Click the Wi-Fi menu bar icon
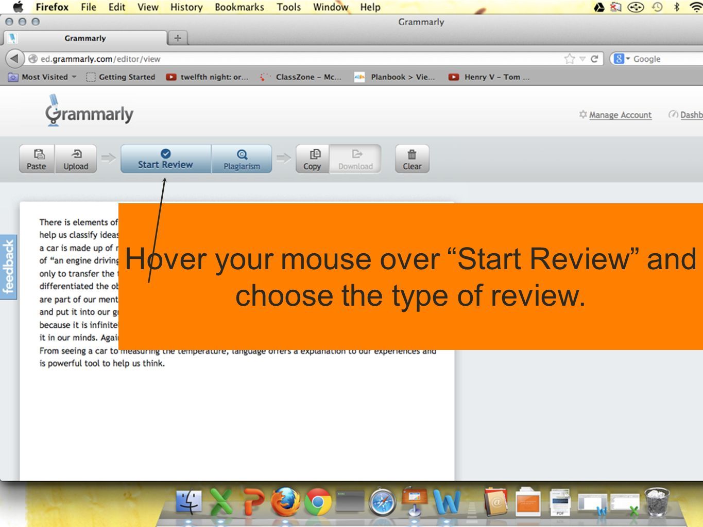Screen dimensions: 703x527 (696, 7)
